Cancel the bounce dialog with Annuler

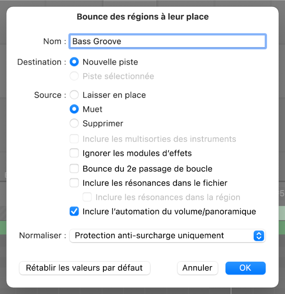click(x=197, y=268)
